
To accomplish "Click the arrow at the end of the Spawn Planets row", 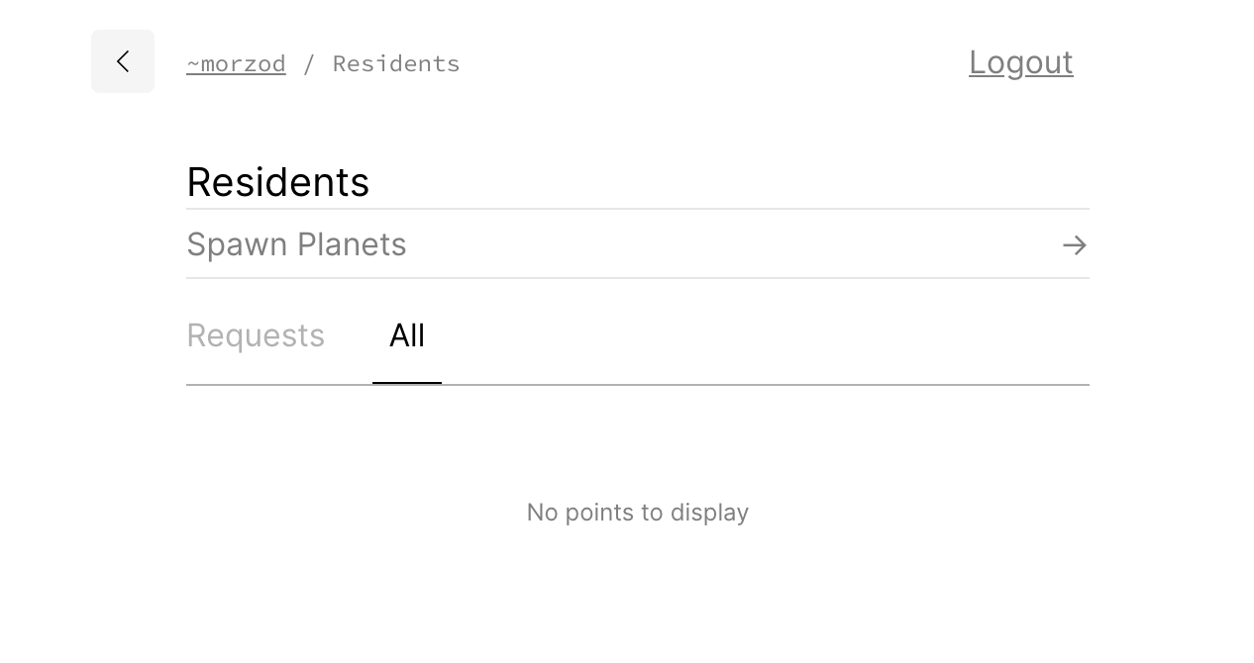I will [1075, 244].
